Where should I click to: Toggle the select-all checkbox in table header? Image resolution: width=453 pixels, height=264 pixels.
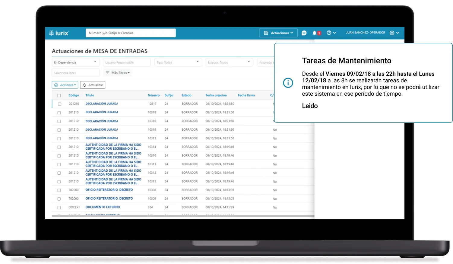[x=59, y=95]
